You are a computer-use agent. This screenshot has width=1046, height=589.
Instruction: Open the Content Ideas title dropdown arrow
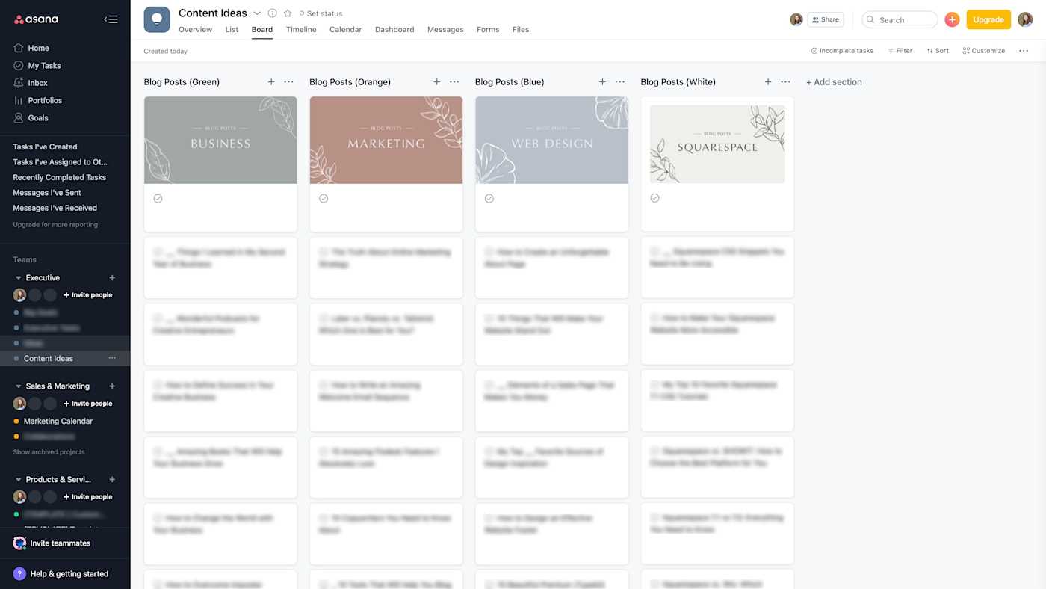click(x=257, y=13)
